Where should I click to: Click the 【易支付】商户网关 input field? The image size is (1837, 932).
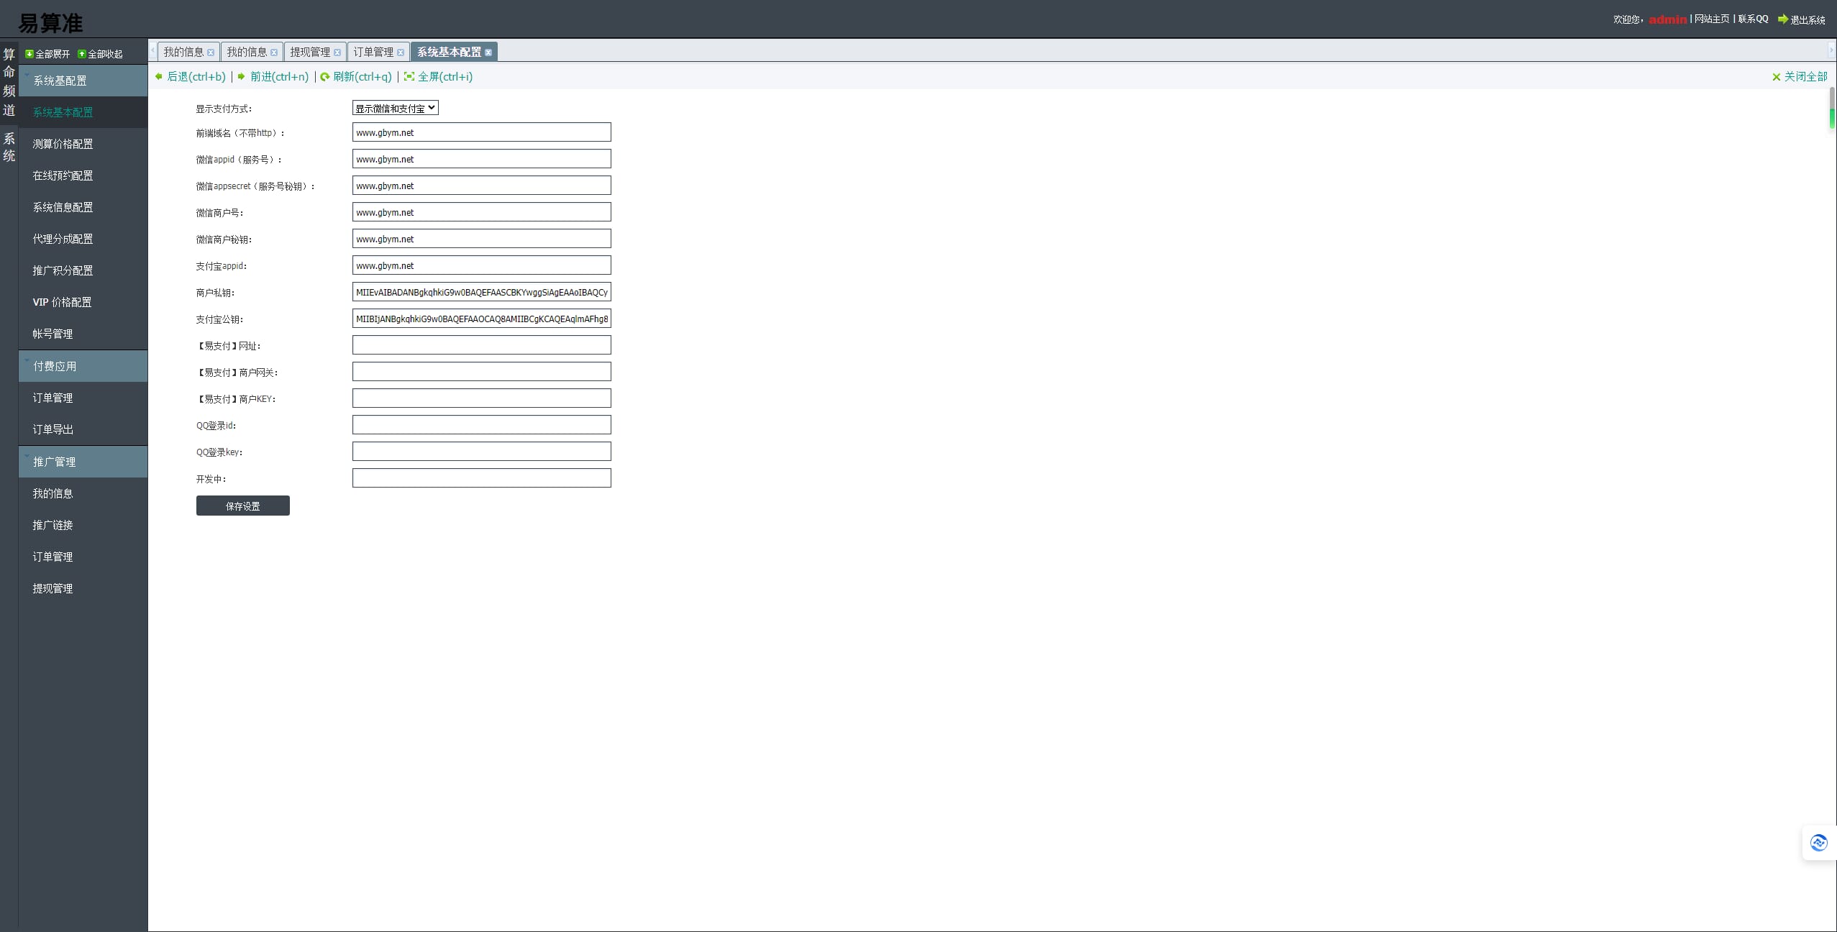pos(482,372)
